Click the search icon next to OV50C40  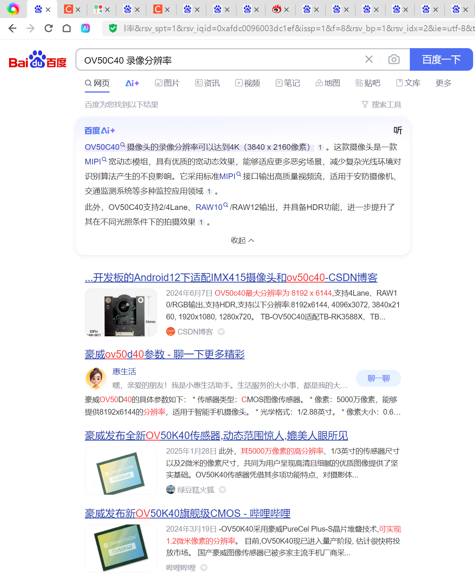123,145
